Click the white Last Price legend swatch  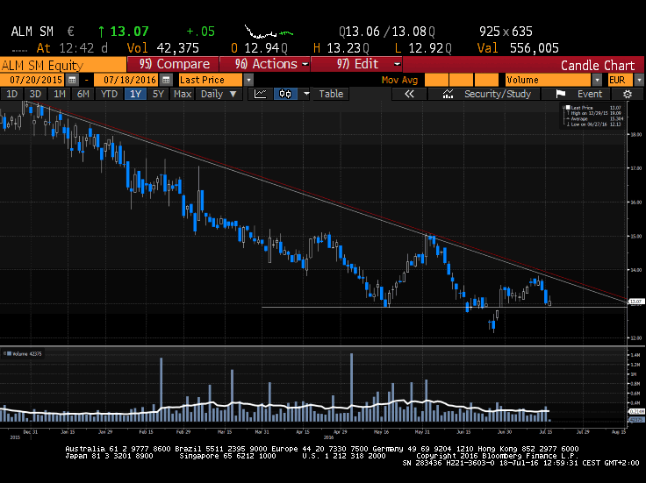point(568,107)
